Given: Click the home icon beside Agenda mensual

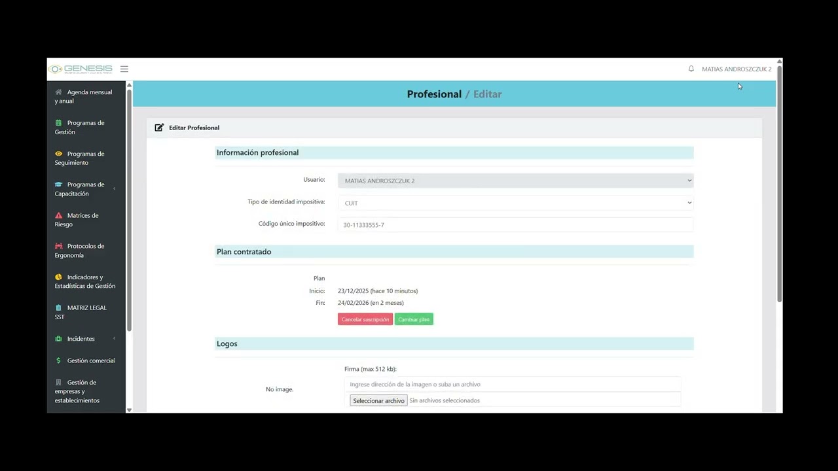Looking at the screenshot, I should tap(58, 92).
